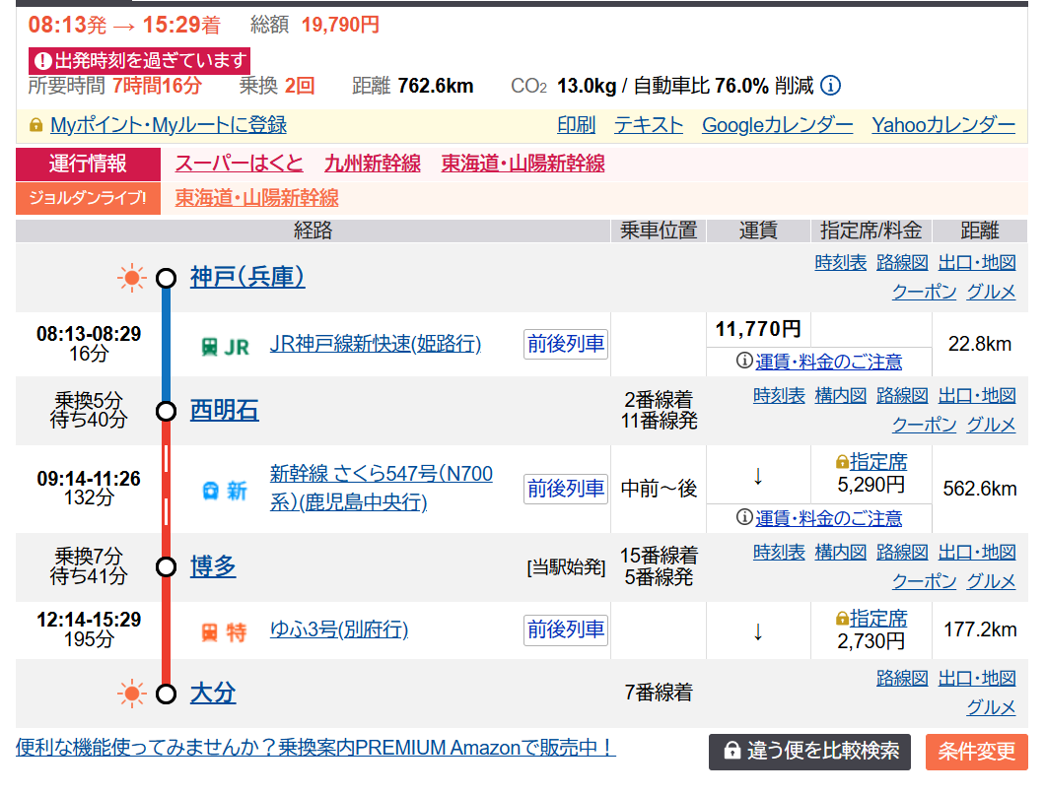Click 違う便を比較検索 button

pos(809,752)
